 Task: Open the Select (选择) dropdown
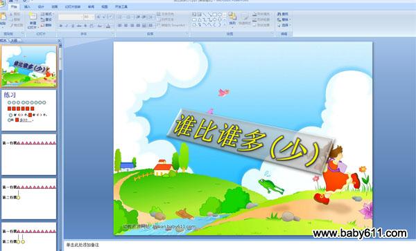(284, 25)
